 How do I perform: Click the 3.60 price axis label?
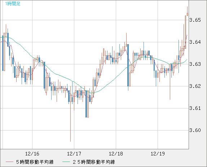tap(195, 130)
